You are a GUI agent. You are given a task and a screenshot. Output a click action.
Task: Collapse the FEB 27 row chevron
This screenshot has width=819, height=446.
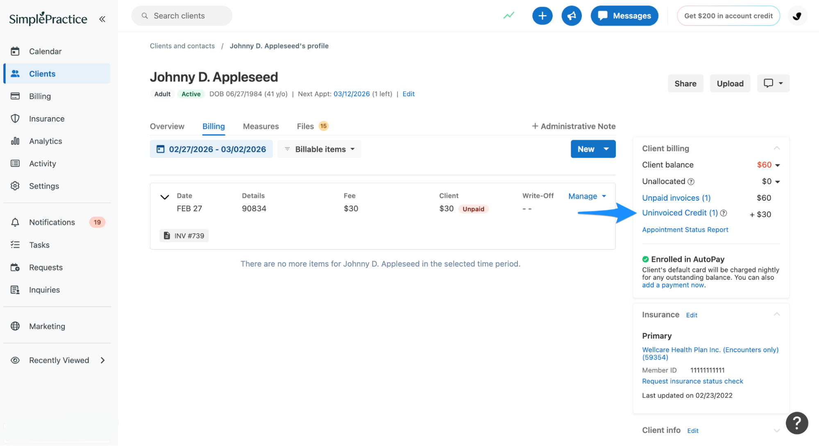coord(165,197)
